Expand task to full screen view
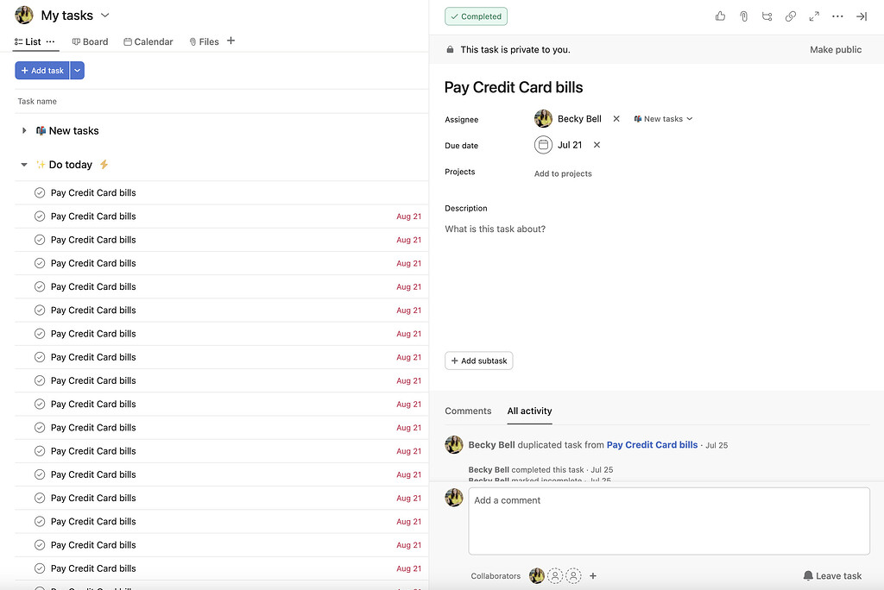The width and height of the screenshot is (884, 590). (x=813, y=16)
